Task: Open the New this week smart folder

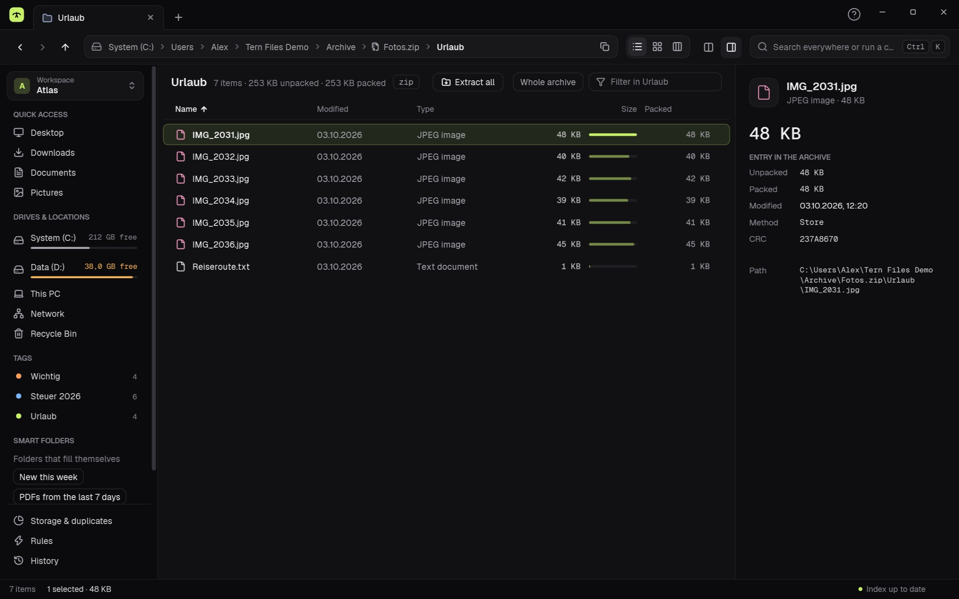Action: (x=48, y=477)
